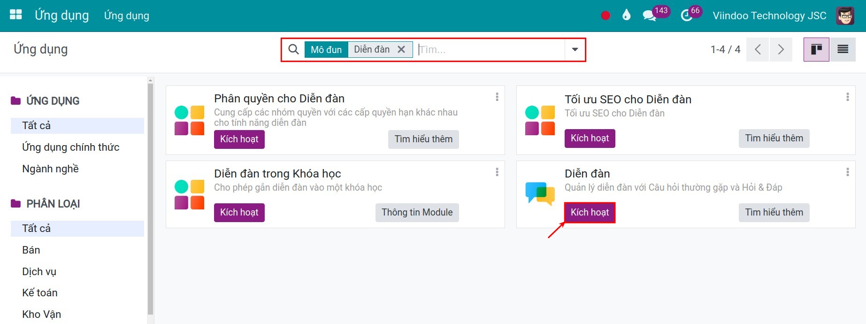Remove the Diễn đàn search filter
This screenshot has width=866, height=324.
(401, 49)
